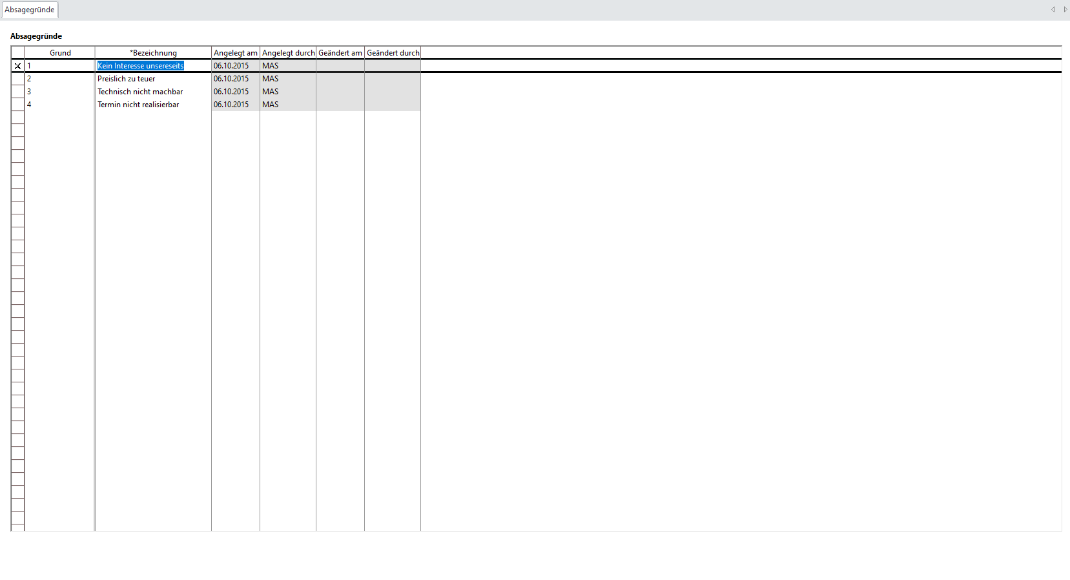Image resolution: width=1070 pixels, height=580 pixels.
Task: Select the 'Preislich zu teuer' entry
Action: (x=127, y=79)
